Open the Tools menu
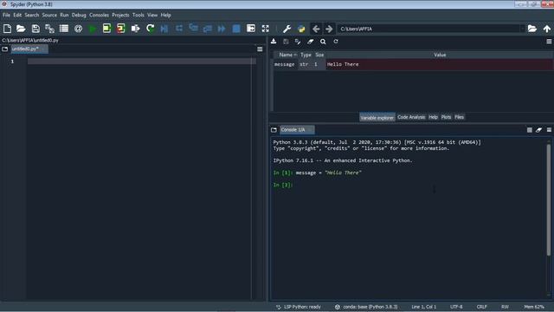This screenshot has width=554, height=312. pyautogui.click(x=138, y=16)
